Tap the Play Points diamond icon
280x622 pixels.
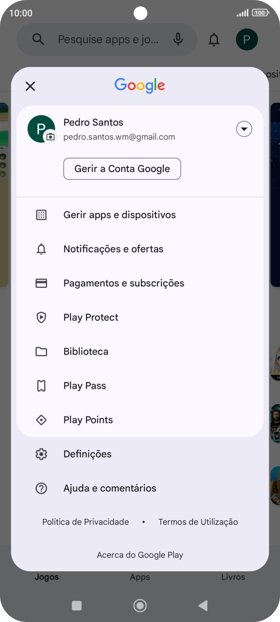pyautogui.click(x=41, y=419)
